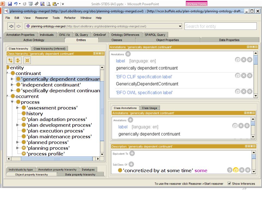This screenshot has height=197, width=262.
Task: Select the entity root class
Action: pos(17,68)
